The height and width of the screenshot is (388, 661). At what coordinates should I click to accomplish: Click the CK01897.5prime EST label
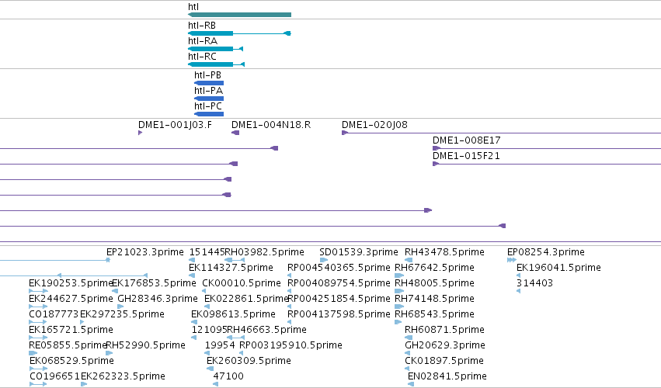(444, 361)
